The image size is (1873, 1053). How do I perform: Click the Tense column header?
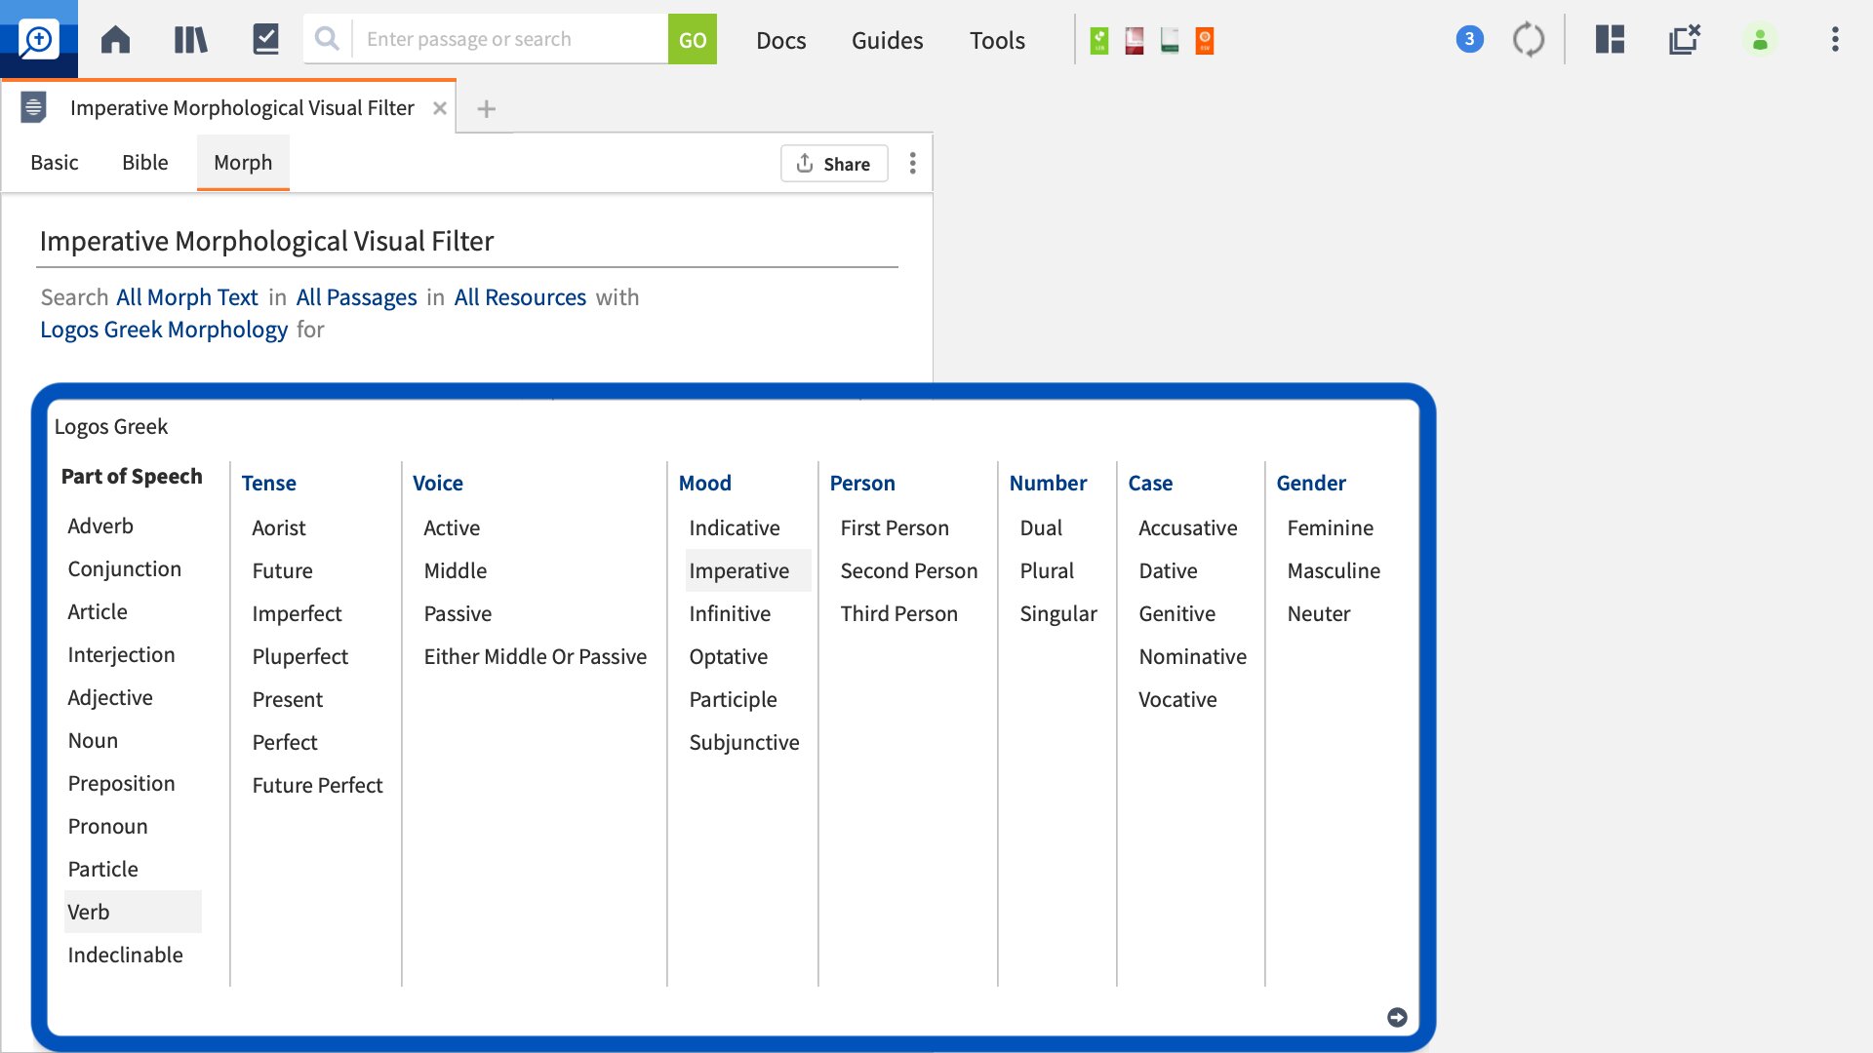coord(268,483)
